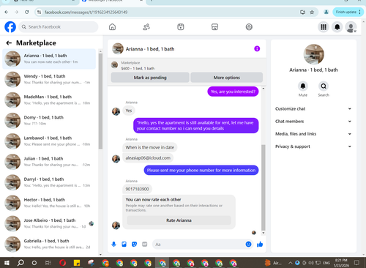Viewport: 366px width, 268px height.
Task: Open the Friends icon in top navigation
Action: [x=146, y=27]
